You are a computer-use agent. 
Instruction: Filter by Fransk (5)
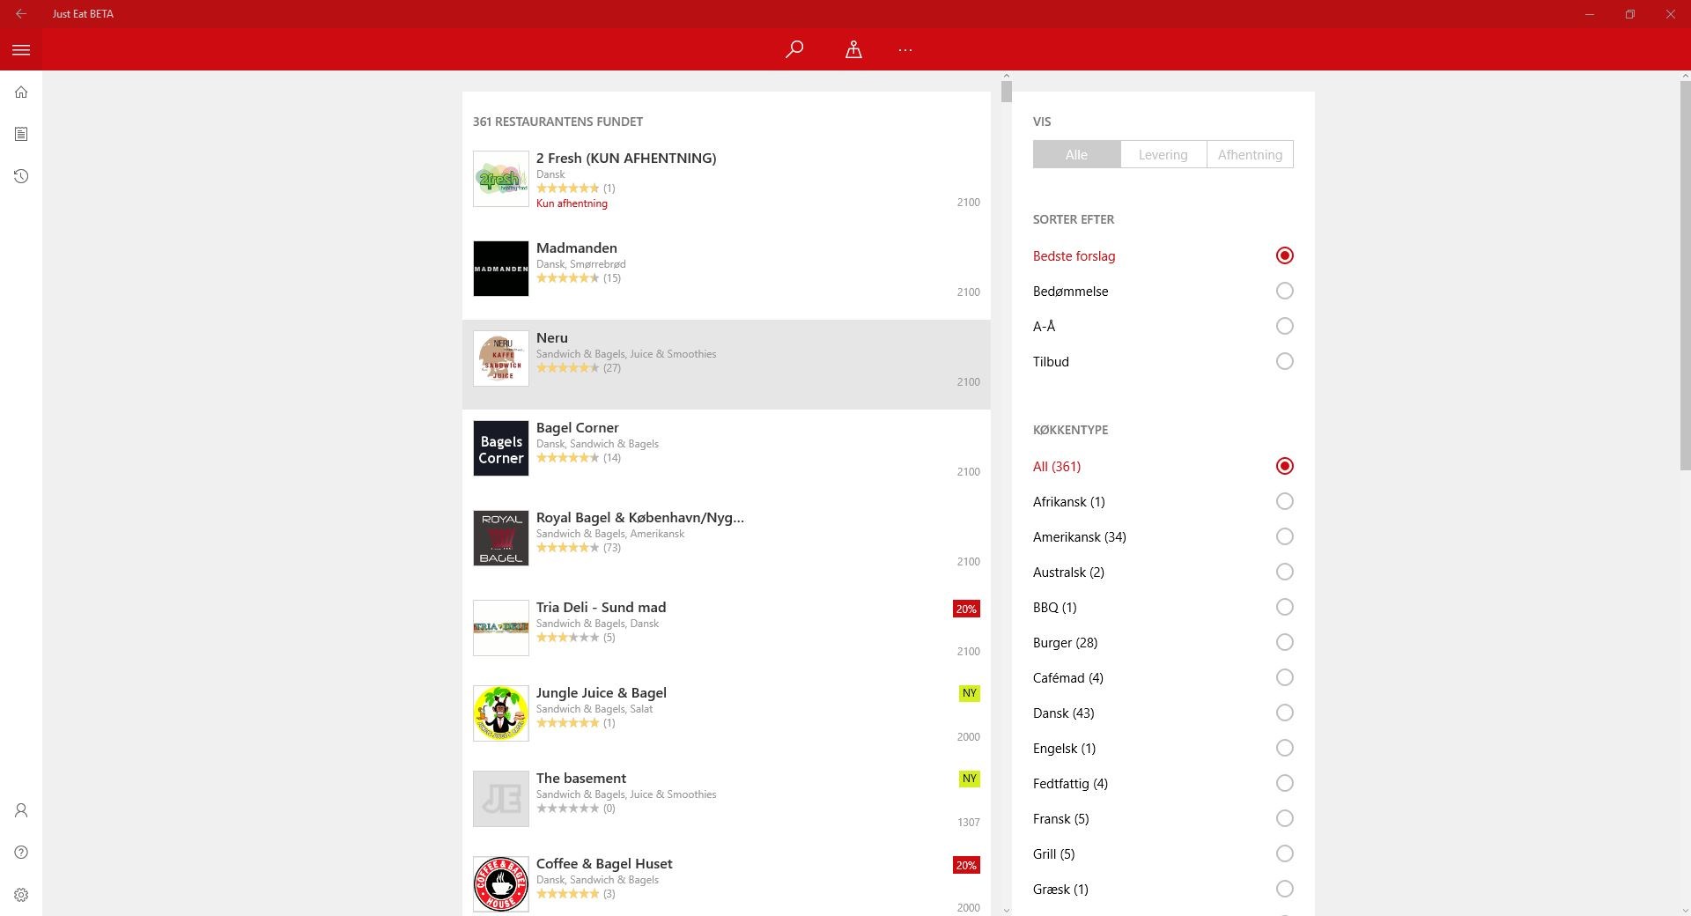point(1163,818)
